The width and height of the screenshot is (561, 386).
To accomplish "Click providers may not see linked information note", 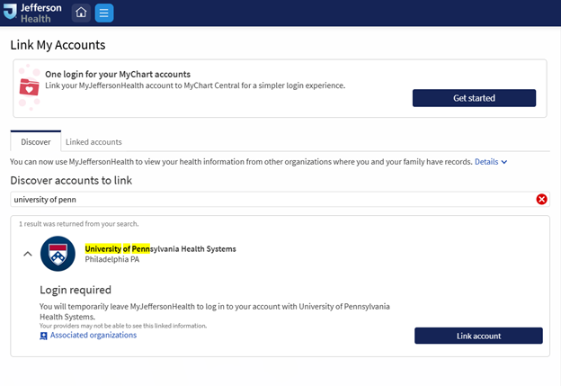I will point(123,326).
